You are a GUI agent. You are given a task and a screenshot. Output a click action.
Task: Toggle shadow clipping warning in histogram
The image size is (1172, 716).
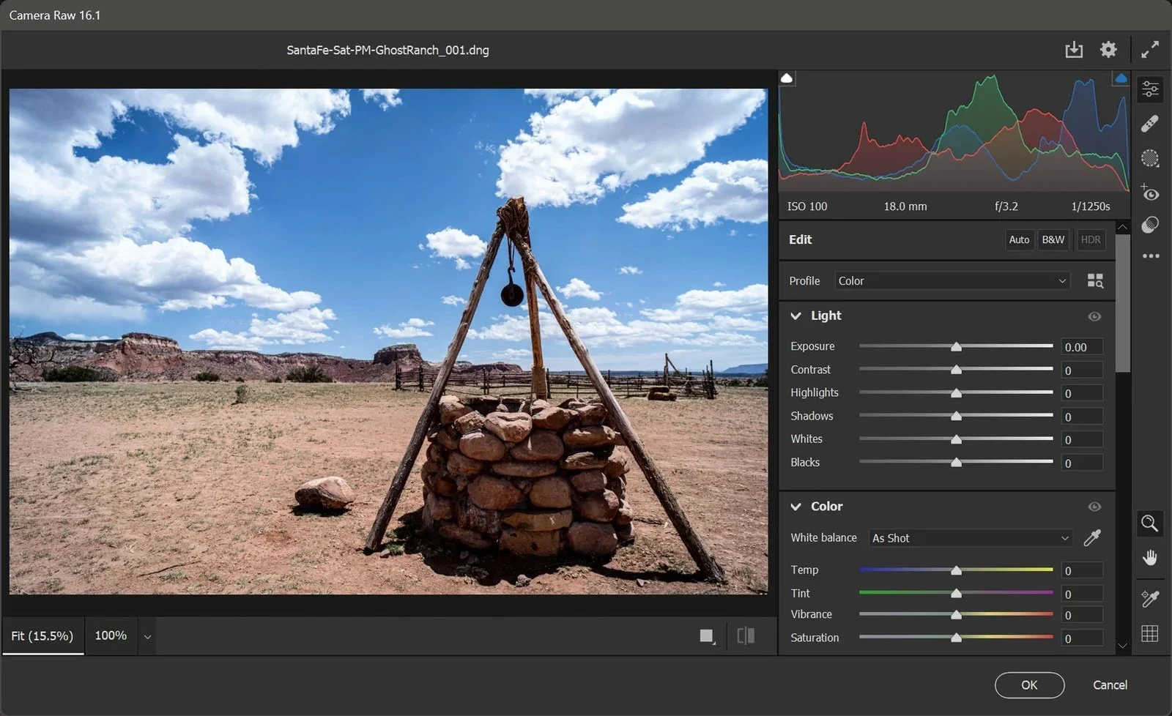787,78
